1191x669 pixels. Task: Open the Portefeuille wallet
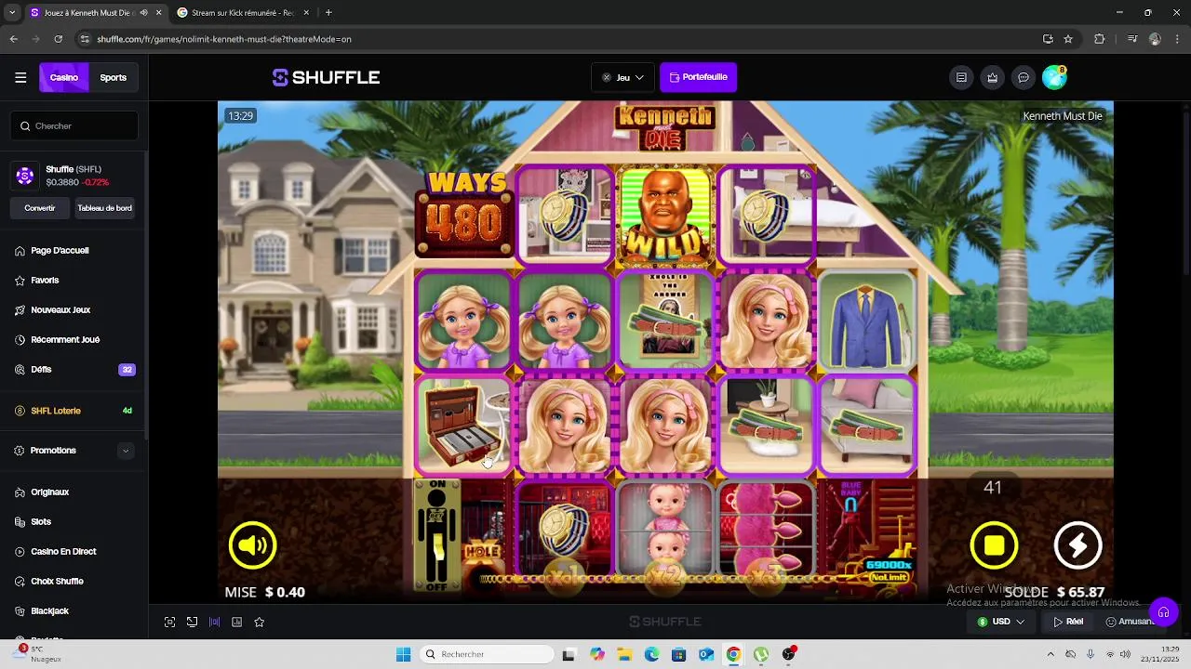(x=698, y=78)
